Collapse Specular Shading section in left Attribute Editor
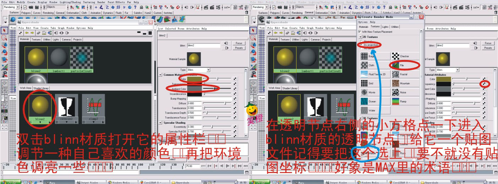Image resolution: width=498 pixels, height=184 pixels. point(160,123)
